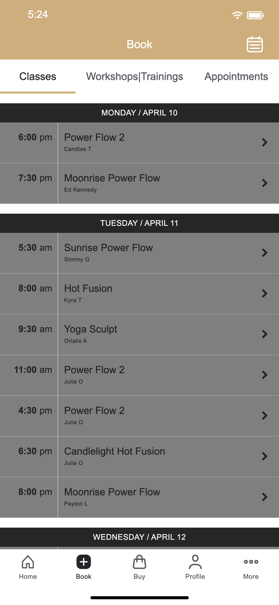Tap the Book plus icon
This screenshot has width=279, height=605.
coord(83,561)
